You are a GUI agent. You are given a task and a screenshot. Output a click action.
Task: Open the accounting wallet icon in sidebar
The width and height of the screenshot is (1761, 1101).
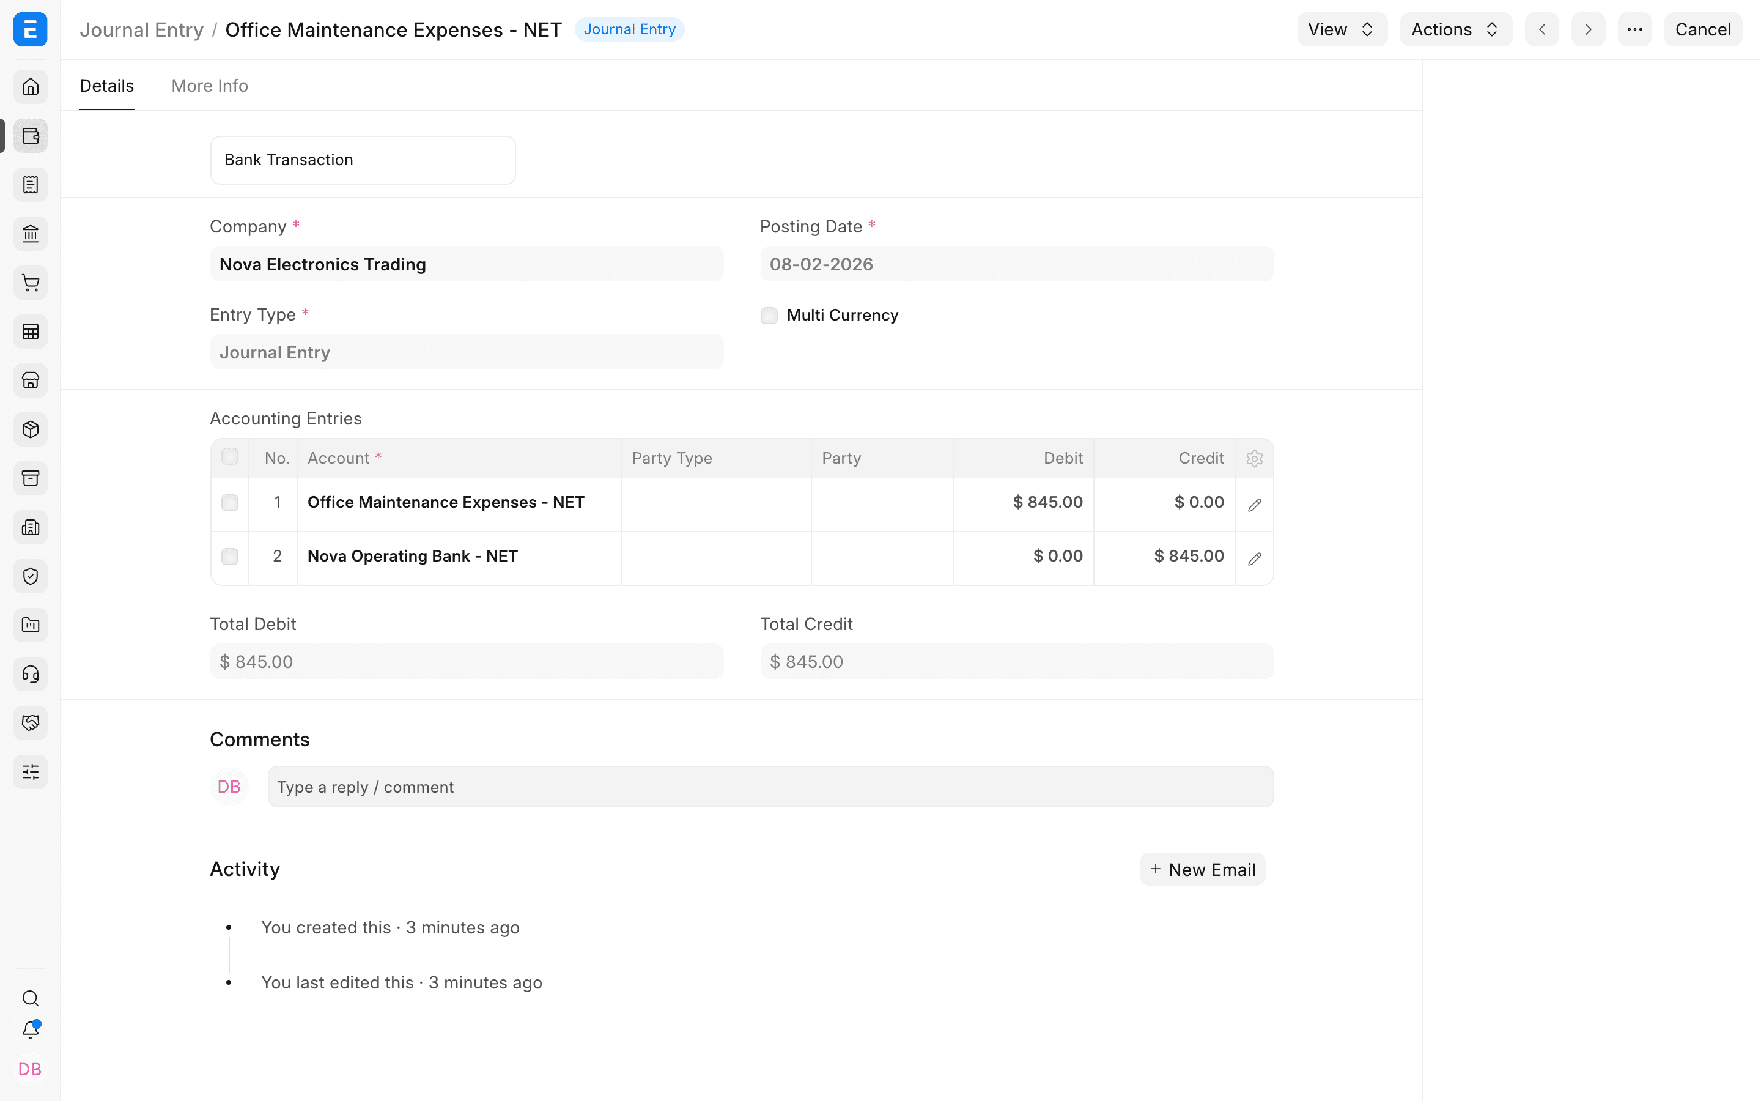click(30, 136)
